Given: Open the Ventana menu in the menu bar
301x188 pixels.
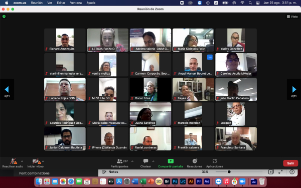Looking at the screenshot, I should [76, 3].
